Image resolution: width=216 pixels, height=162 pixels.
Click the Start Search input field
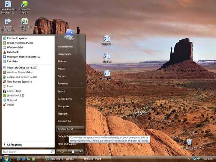click(x=26, y=152)
